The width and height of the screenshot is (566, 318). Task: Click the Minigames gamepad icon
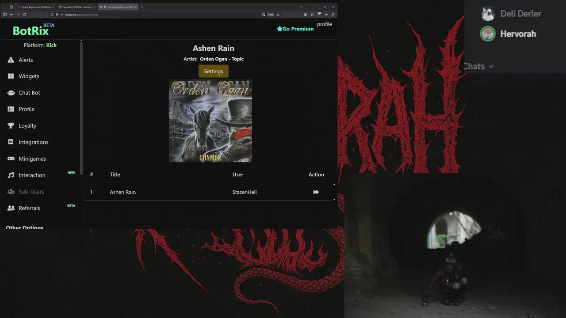[x=11, y=159]
